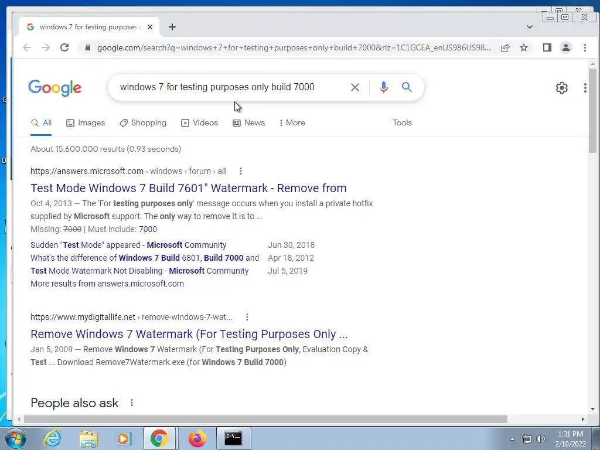Submit search with the magnifier icon
Viewport: 600px width, 450px height.
[x=407, y=87]
